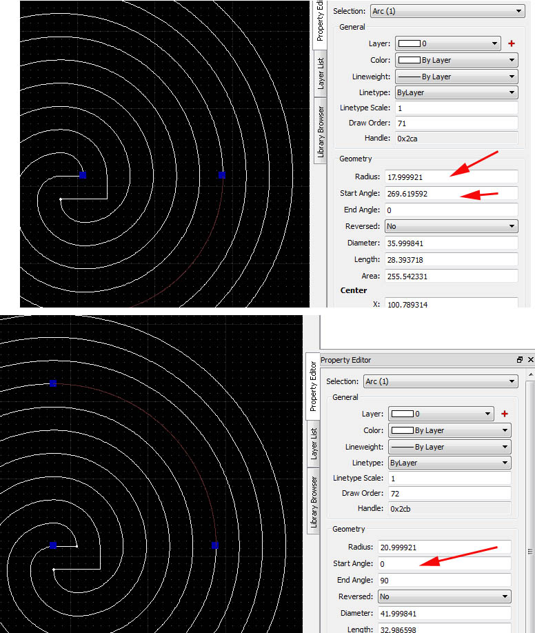Click Handle field showing 0x2ca
The image size is (535, 633).
[456, 139]
